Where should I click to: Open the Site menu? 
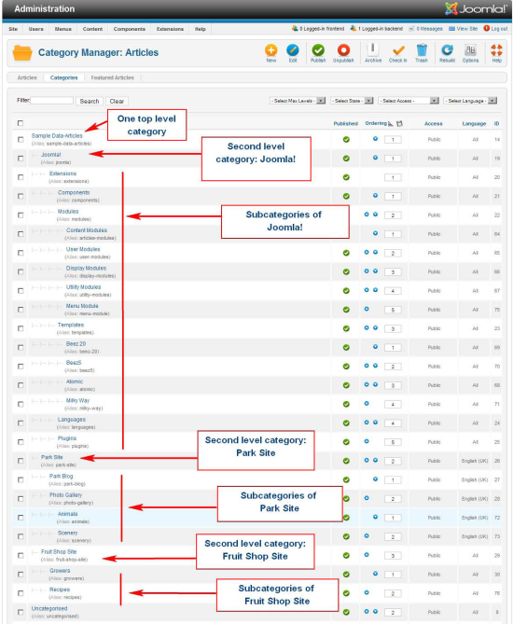point(13,29)
